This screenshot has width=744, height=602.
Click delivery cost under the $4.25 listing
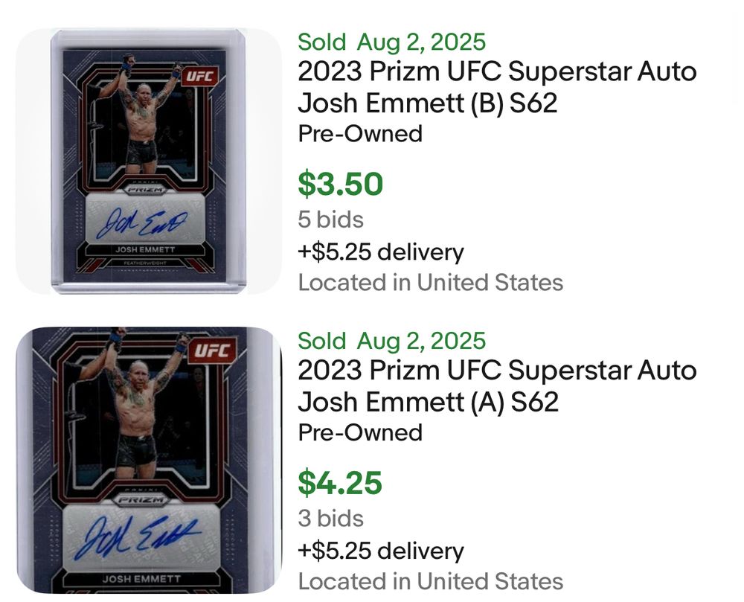(380, 551)
